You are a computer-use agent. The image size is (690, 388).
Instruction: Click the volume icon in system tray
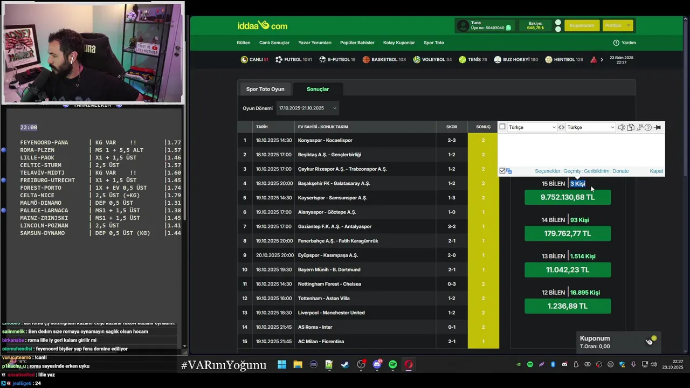(654, 365)
